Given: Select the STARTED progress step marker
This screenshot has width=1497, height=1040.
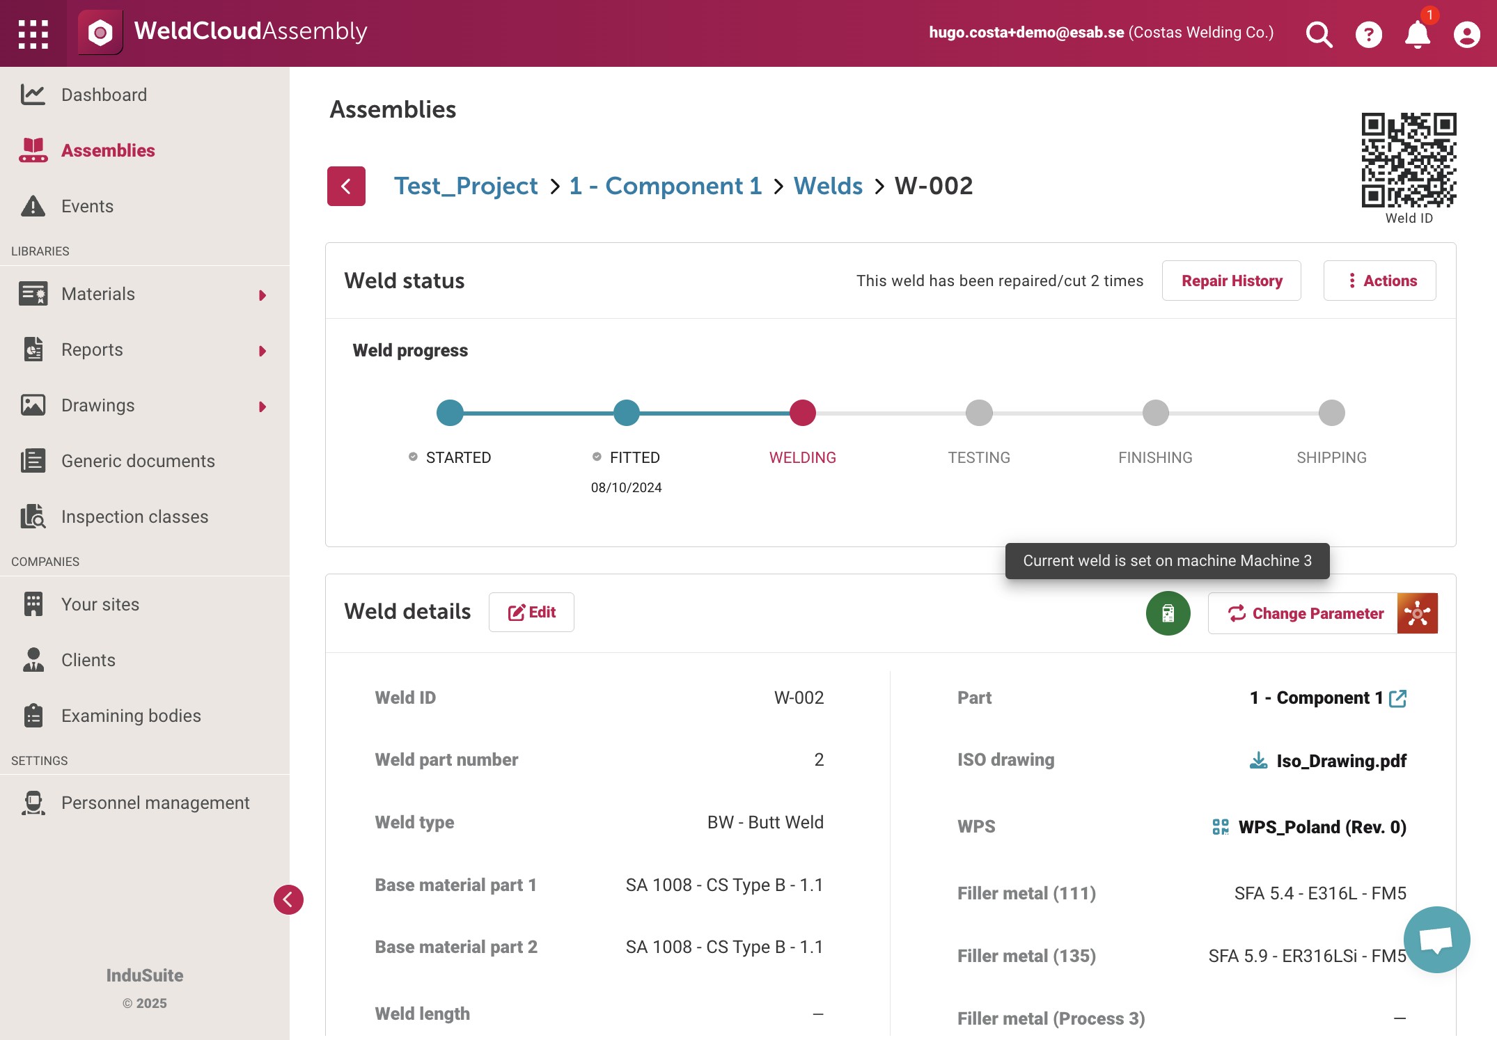Looking at the screenshot, I should click(450, 413).
